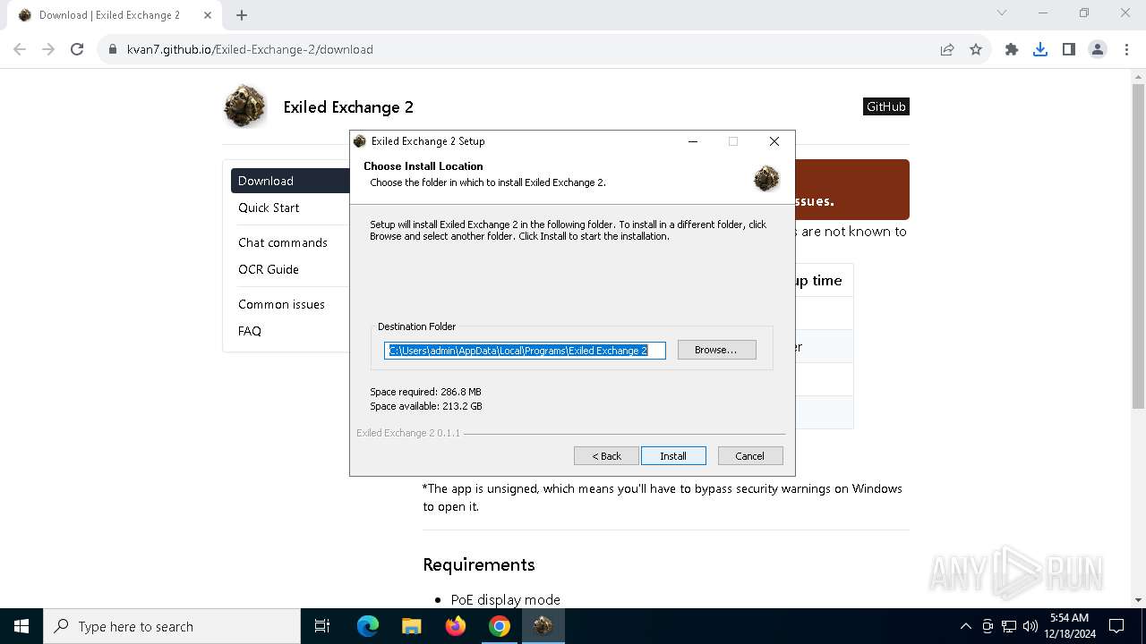Click the Requirements heading
Image resolution: width=1146 pixels, height=644 pixels.
(479, 564)
